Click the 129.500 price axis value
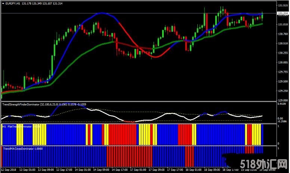Viewport: 290px width, 173px height. click(x=283, y=81)
